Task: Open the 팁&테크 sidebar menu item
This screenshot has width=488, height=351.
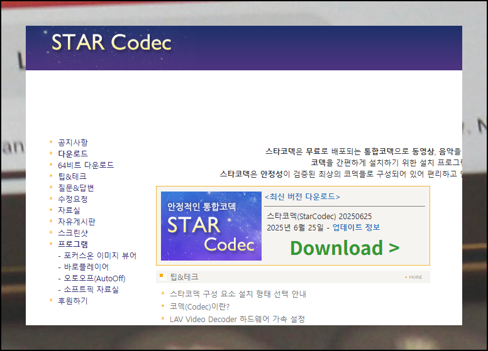Action: 72,176
